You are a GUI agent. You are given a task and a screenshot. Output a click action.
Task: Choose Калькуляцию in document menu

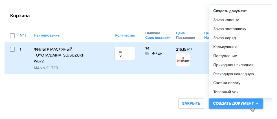(225, 47)
